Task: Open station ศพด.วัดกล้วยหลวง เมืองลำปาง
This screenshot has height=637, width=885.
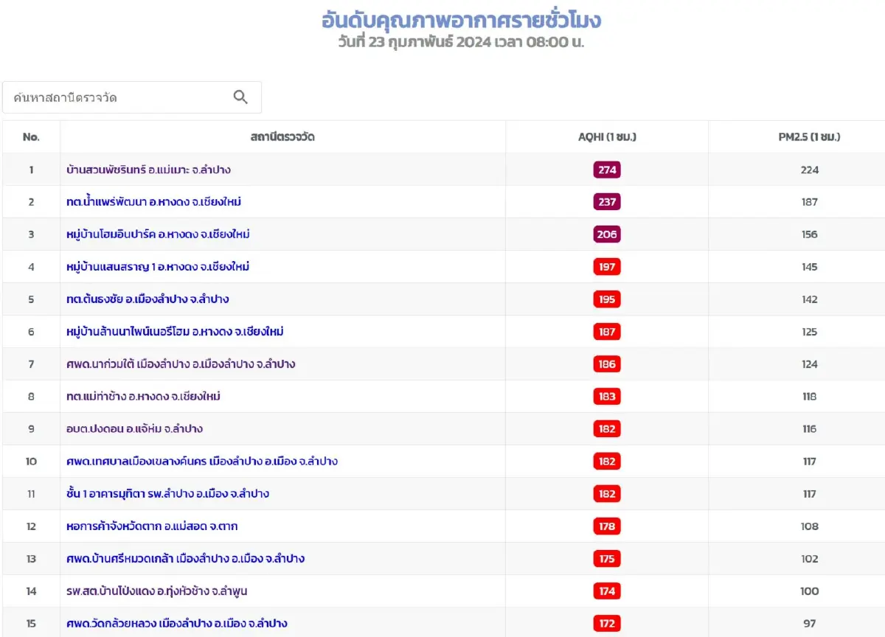Action: coord(176,624)
